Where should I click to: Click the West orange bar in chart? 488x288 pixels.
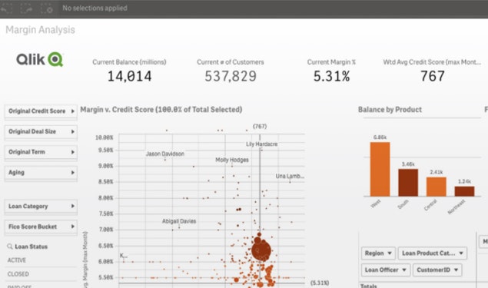[380, 169]
